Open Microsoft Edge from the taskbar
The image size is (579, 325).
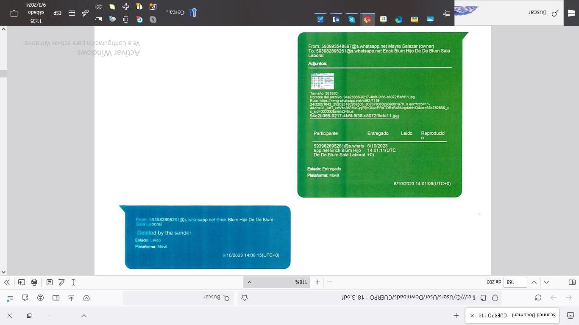pos(399,19)
